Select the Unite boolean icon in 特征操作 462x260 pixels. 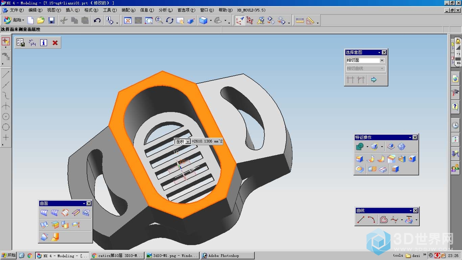360,147
